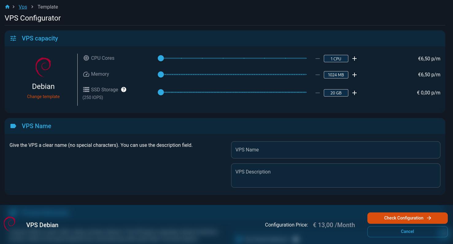
Task: Go to the home breadcrumb icon
Action: coord(7,7)
